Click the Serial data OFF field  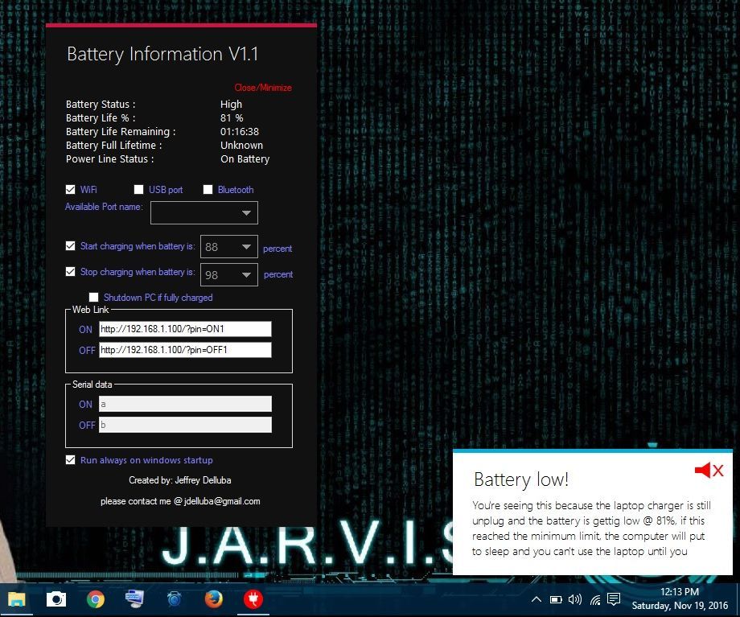(185, 425)
